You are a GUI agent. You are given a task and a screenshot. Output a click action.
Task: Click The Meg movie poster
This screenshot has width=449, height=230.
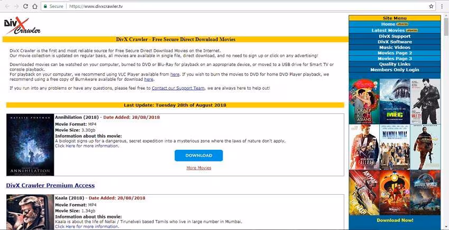click(395, 101)
